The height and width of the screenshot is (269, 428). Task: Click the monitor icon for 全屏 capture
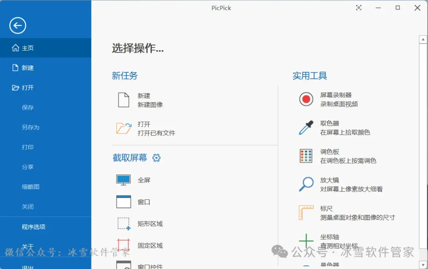point(123,180)
